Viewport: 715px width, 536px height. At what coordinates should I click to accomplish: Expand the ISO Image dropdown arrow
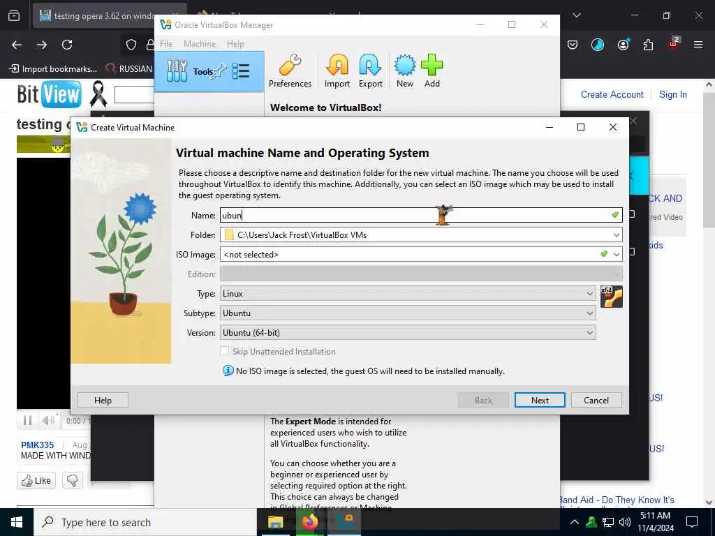[x=617, y=254]
